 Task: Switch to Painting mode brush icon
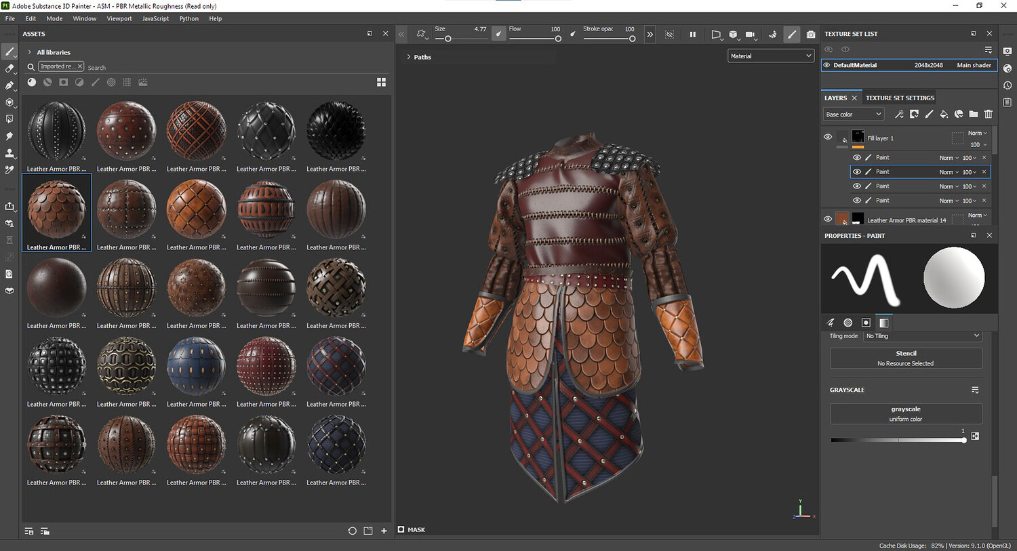click(x=792, y=34)
